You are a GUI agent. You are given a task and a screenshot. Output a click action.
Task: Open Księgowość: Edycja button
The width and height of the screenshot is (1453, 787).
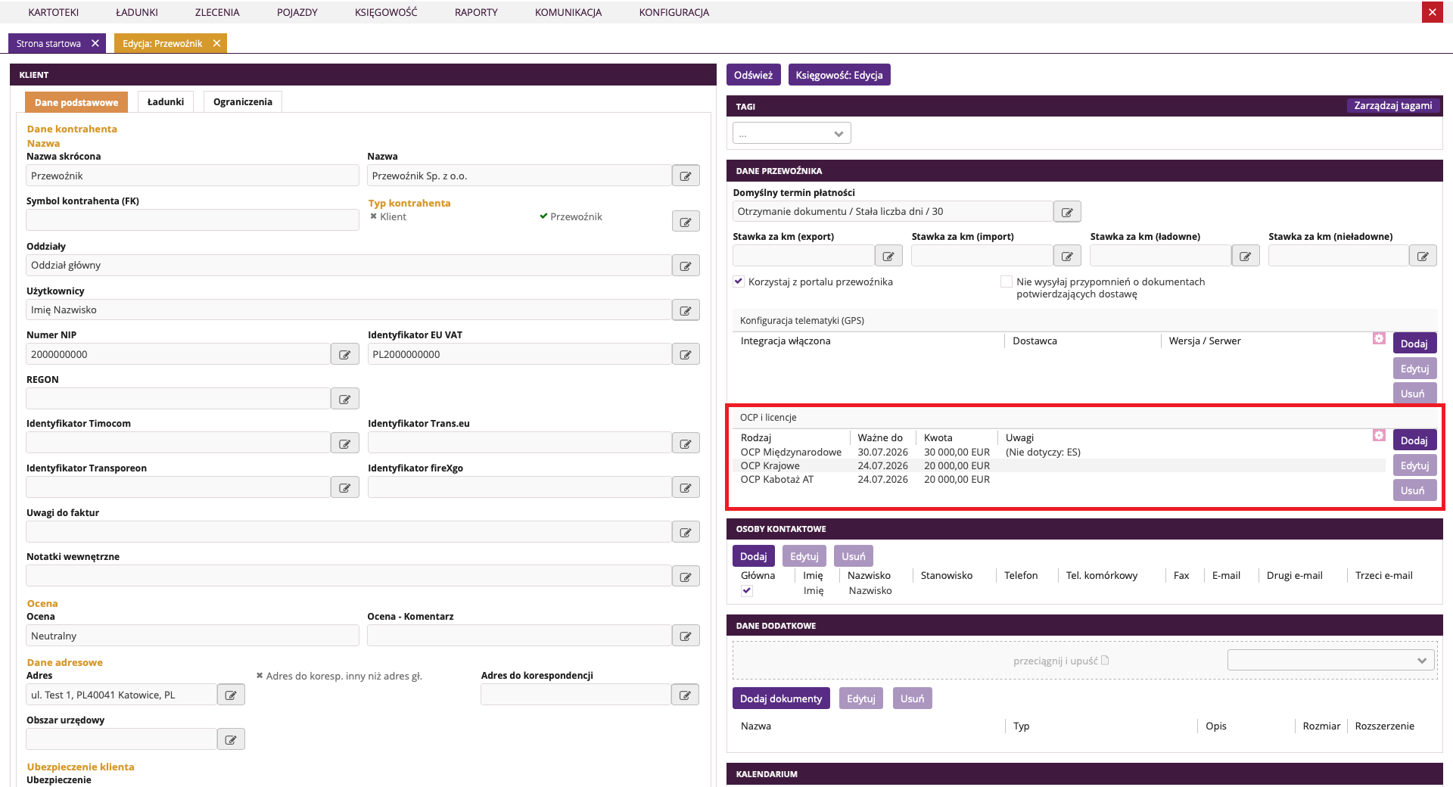[839, 75]
